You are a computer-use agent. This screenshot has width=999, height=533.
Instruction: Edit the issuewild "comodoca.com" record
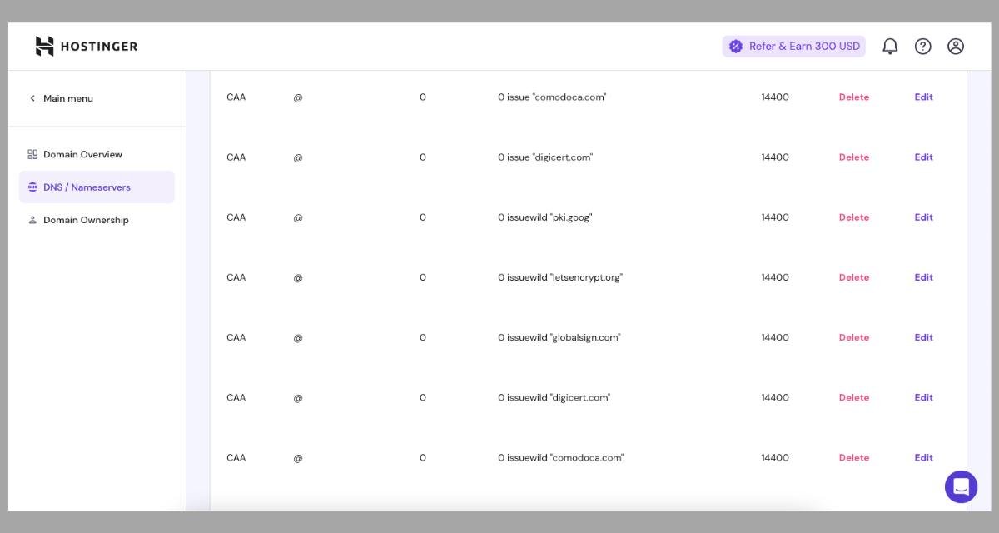pos(923,457)
